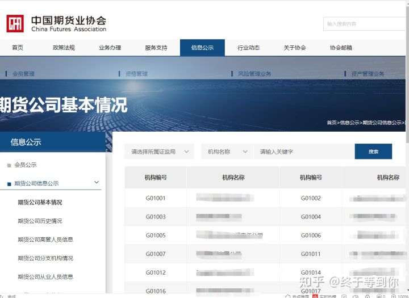Click institution code G01004

tap(311, 217)
